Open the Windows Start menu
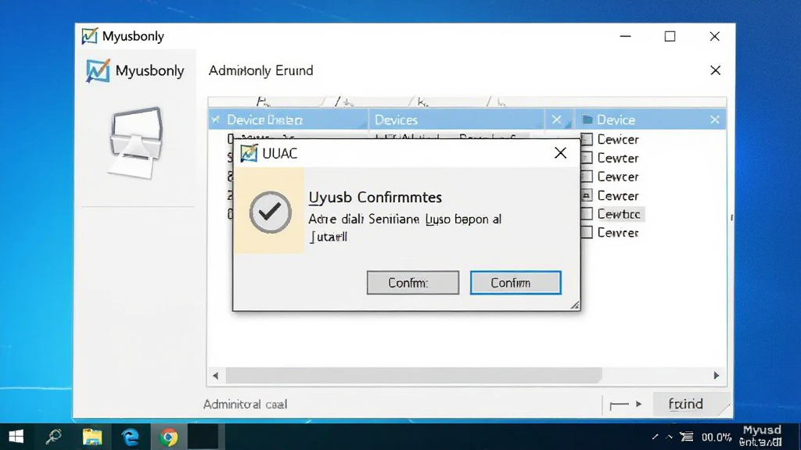 (x=16, y=437)
